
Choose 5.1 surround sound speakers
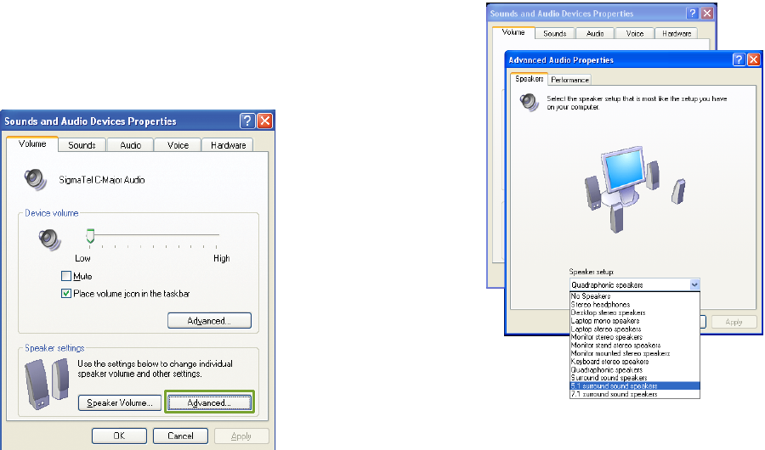pos(635,385)
